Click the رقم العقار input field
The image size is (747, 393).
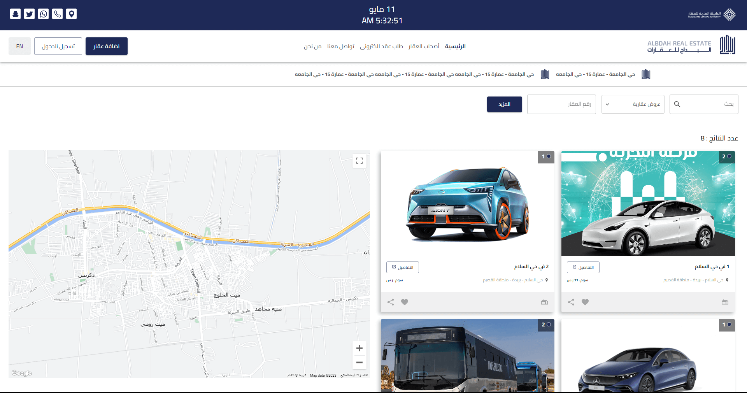[561, 104]
